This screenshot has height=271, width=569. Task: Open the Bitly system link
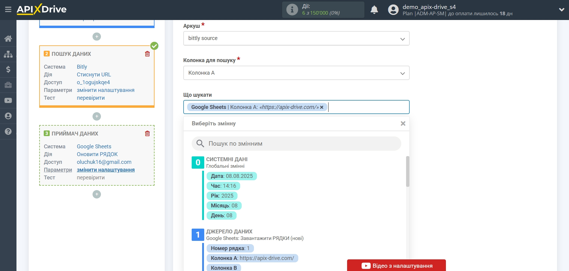click(x=82, y=67)
